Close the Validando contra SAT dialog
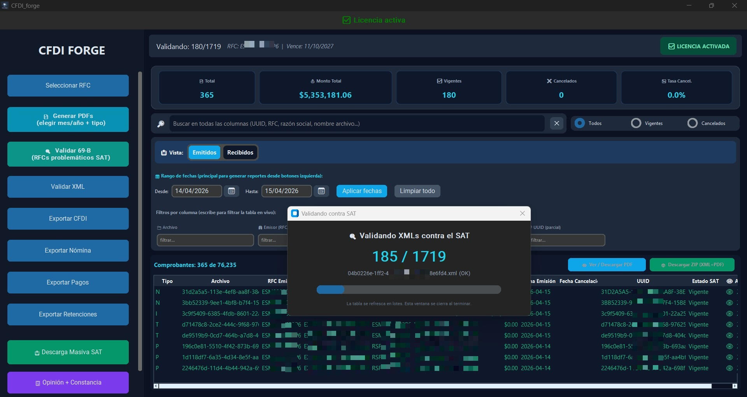The image size is (747, 397). click(x=523, y=213)
